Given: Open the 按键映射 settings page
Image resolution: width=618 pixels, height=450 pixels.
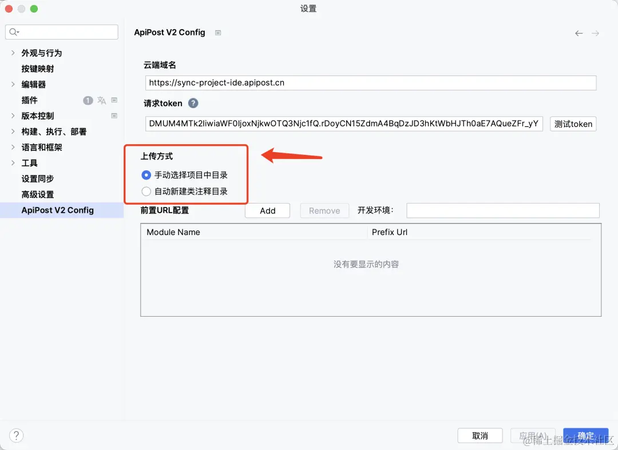Looking at the screenshot, I should 37,68.
